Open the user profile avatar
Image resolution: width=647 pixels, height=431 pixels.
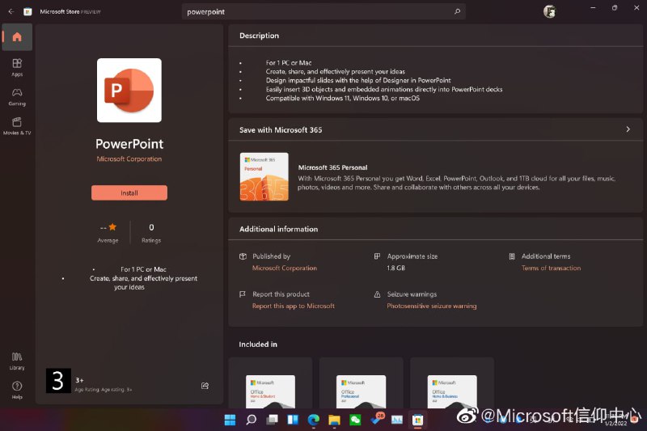[549, 11]
